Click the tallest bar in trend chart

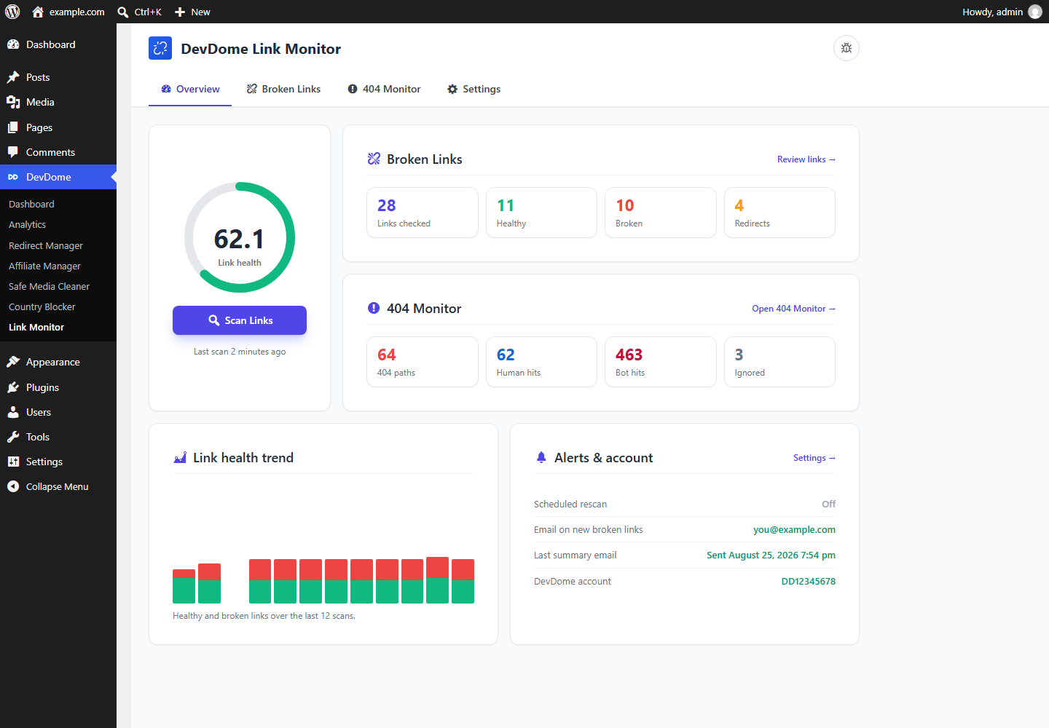pos(437,580)
